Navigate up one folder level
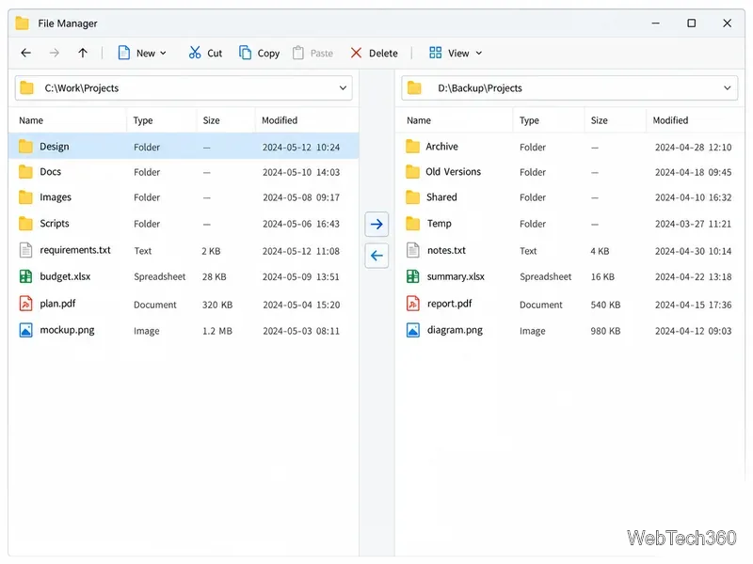 click(83, 53)
